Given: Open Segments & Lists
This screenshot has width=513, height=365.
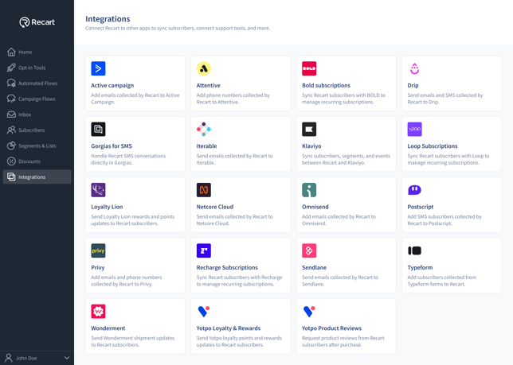Looking at the screenshot, I should [x=37, y=146].
